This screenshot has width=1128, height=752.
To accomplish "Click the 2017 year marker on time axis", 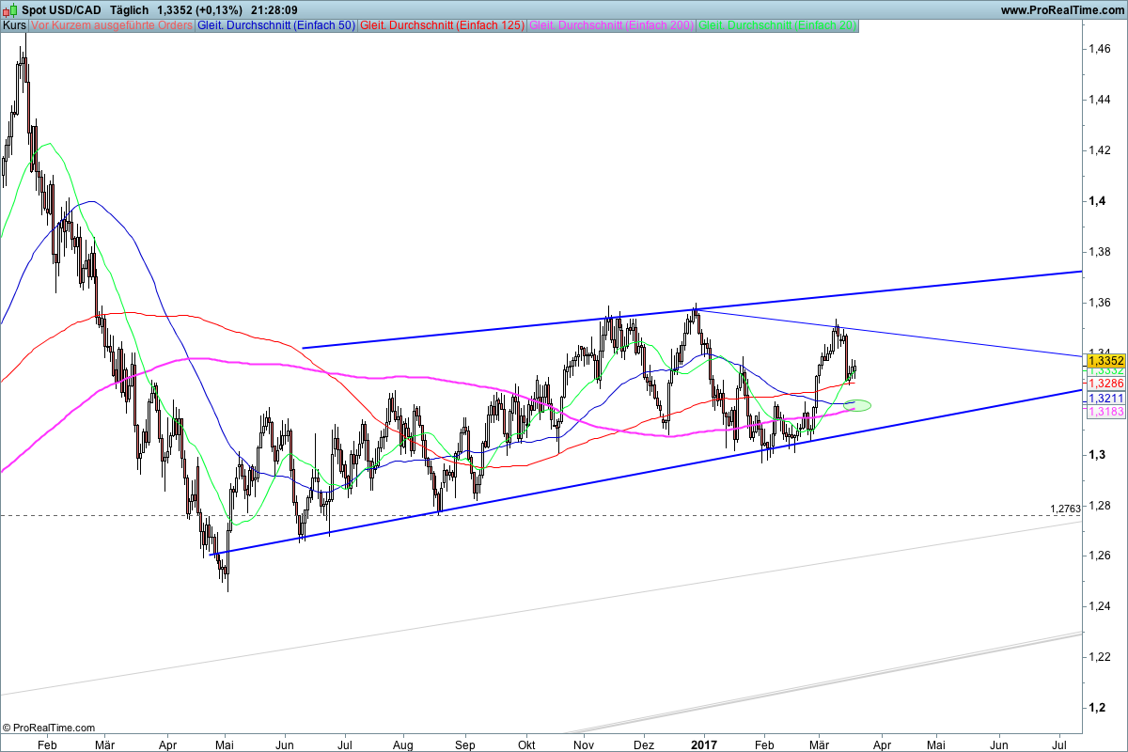I will click(x=703, y=742).
